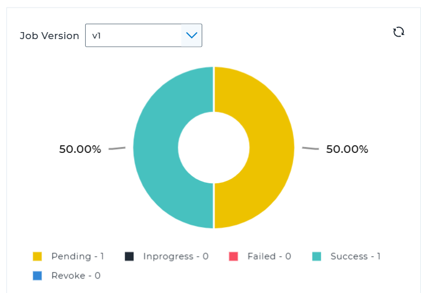Viewport: 429px width, 293px height.
Task: Click the v1 version input field
Action: click(x=133, y=36)
